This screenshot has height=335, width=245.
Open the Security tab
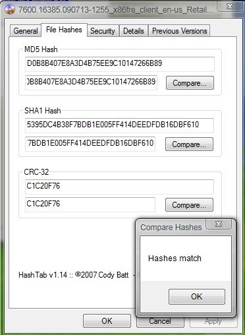103,31
